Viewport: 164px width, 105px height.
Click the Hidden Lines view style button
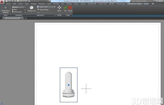pos(32,9)
